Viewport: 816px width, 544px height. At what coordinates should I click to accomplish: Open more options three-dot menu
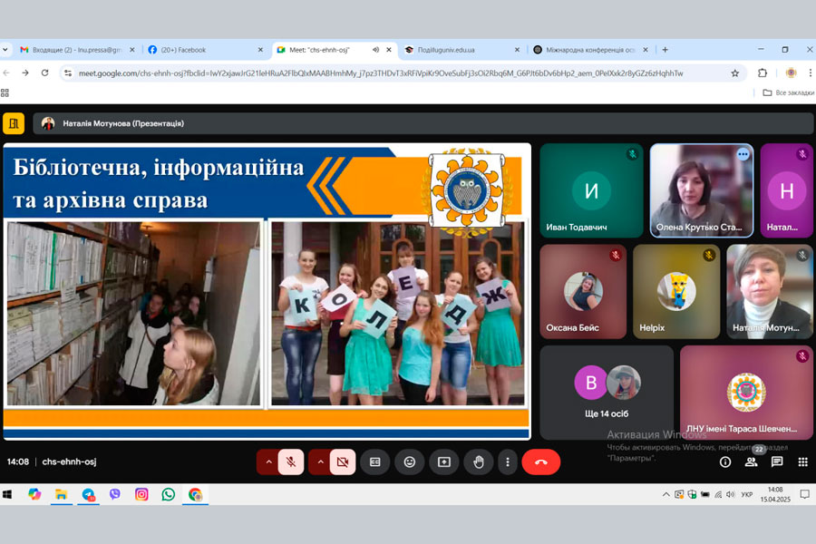pyautogui.click(x=508, y=461)
